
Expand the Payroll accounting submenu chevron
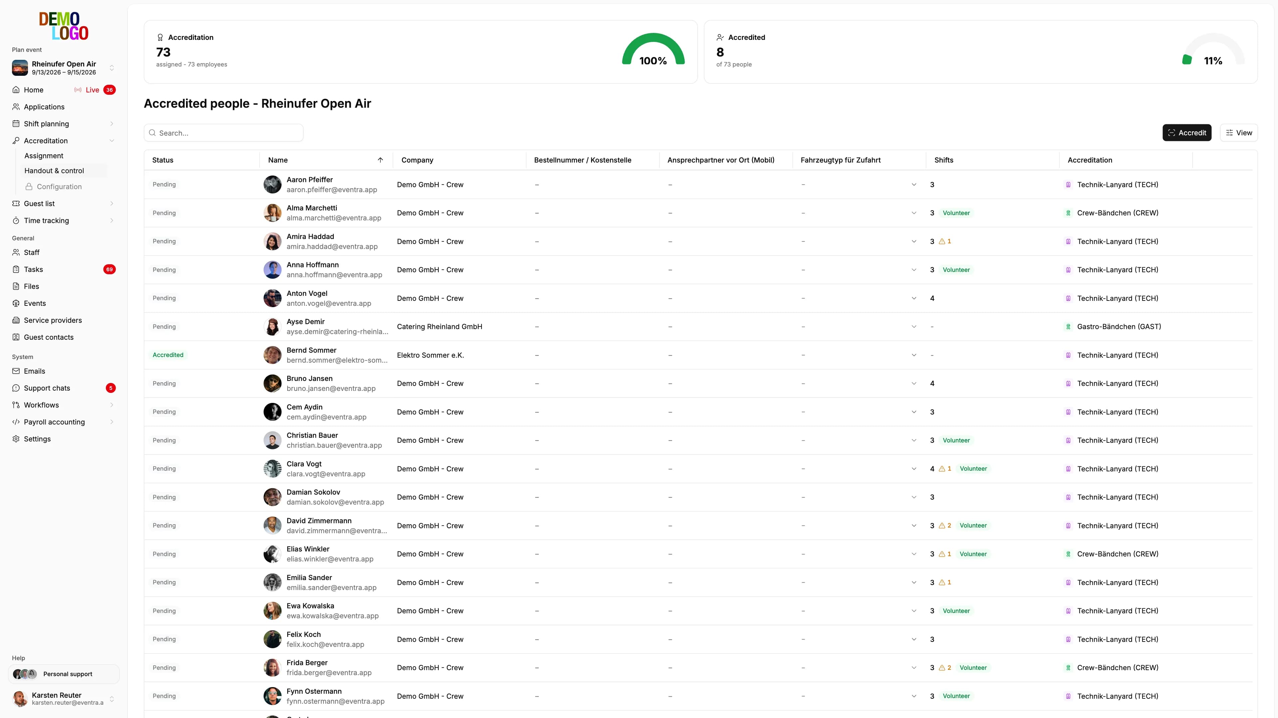coord(111,422)
